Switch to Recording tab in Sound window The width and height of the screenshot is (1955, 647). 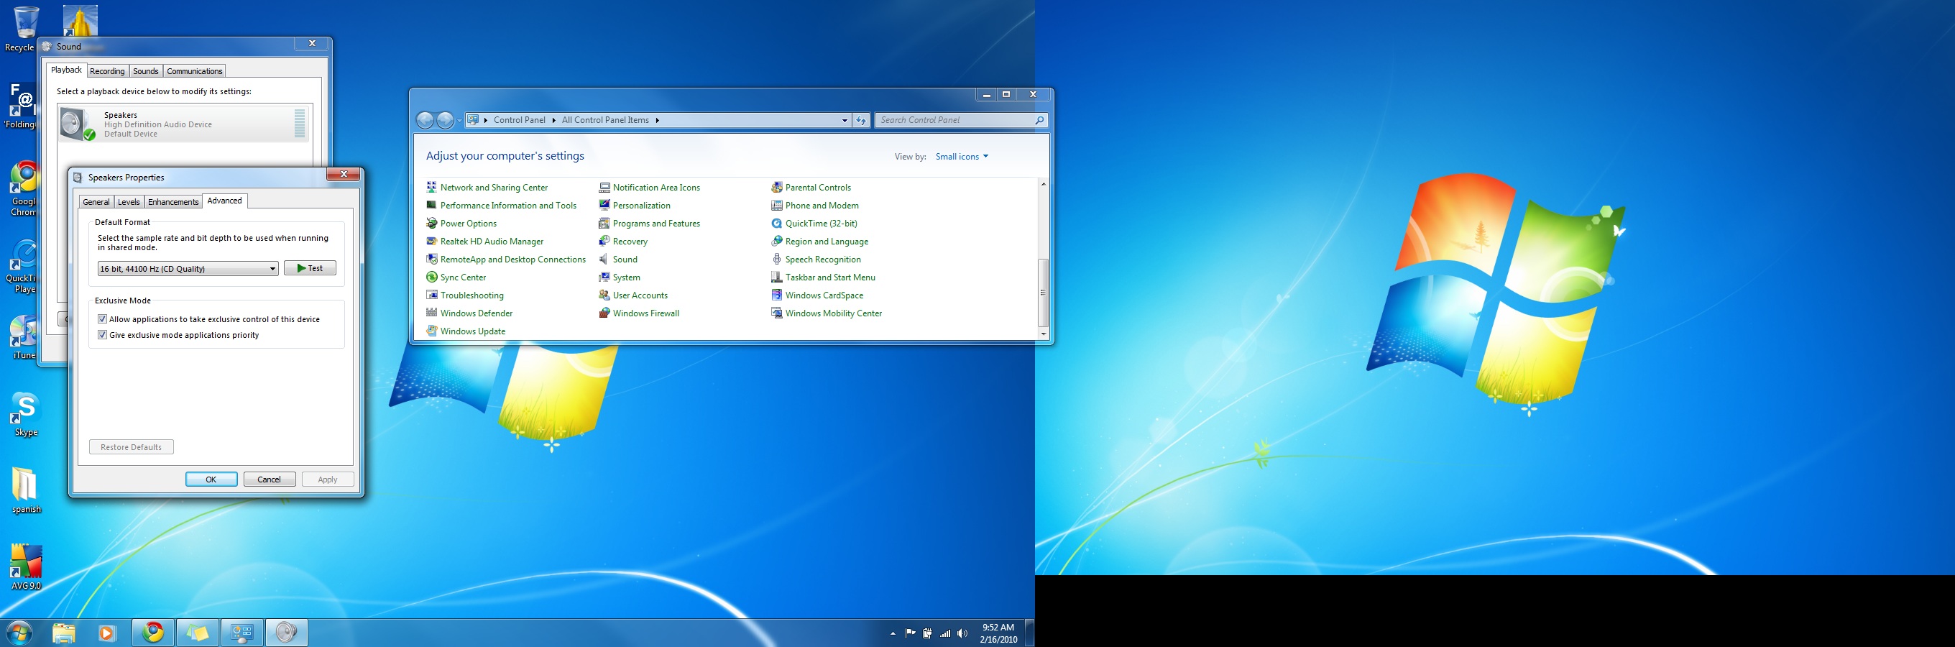107,71
